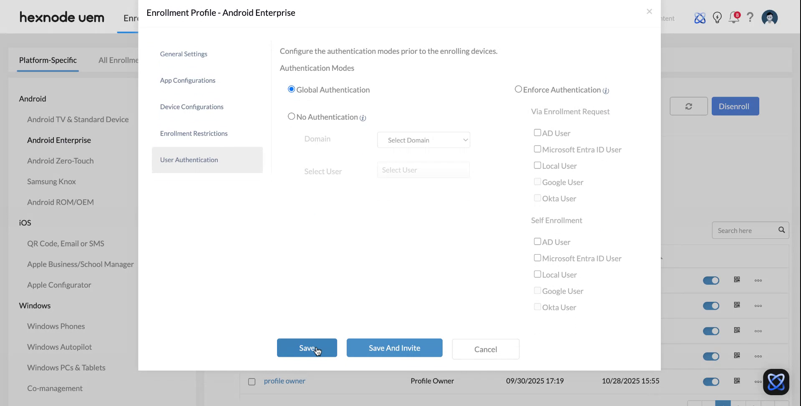Select the Enforce Authentication radio button
This screenshot has height=406, width=801.
pyautogui.click(x=518, y=89)
